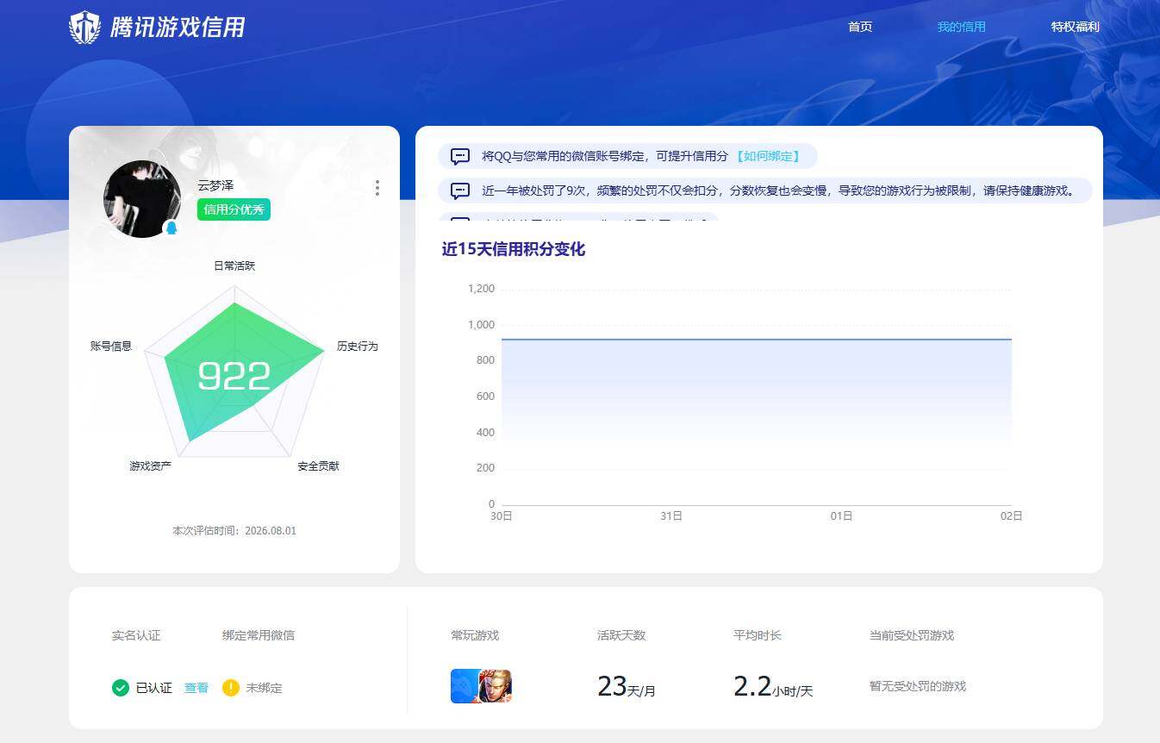
Task: Click the user profile avatar photo
Action: point(142,199)
